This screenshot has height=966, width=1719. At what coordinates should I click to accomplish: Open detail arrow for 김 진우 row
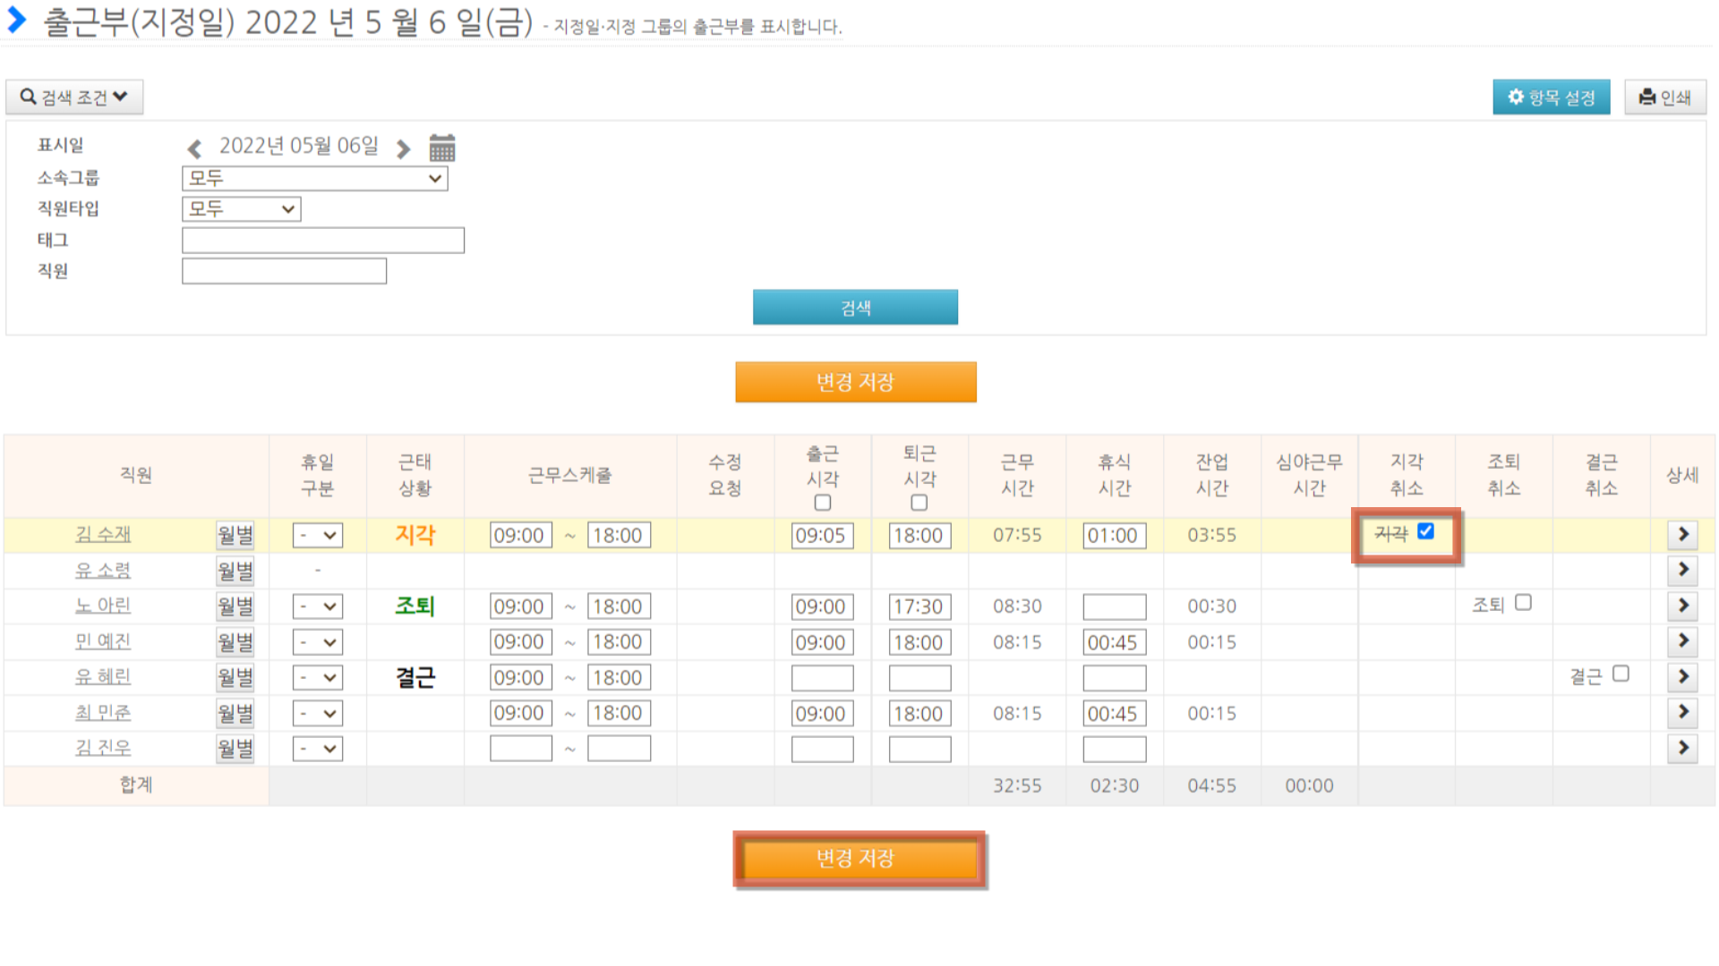(1682, 748)
